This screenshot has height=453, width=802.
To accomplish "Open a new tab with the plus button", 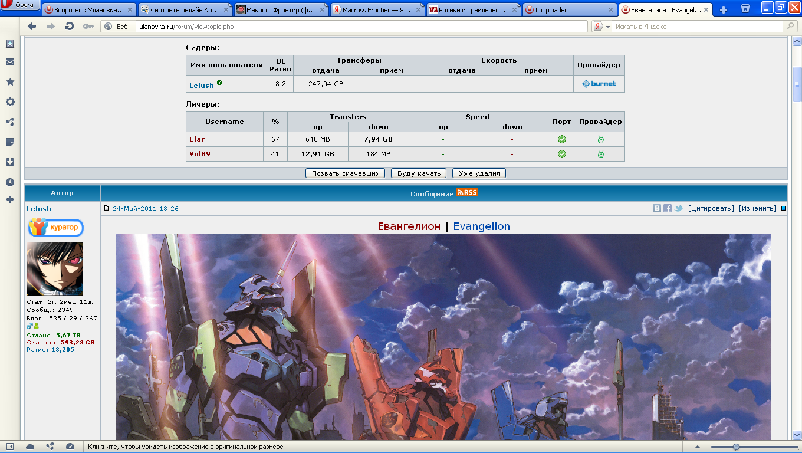I will [724, 10].
